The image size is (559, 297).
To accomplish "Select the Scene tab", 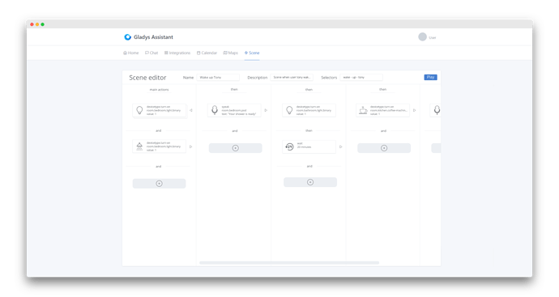I will 252,53.
